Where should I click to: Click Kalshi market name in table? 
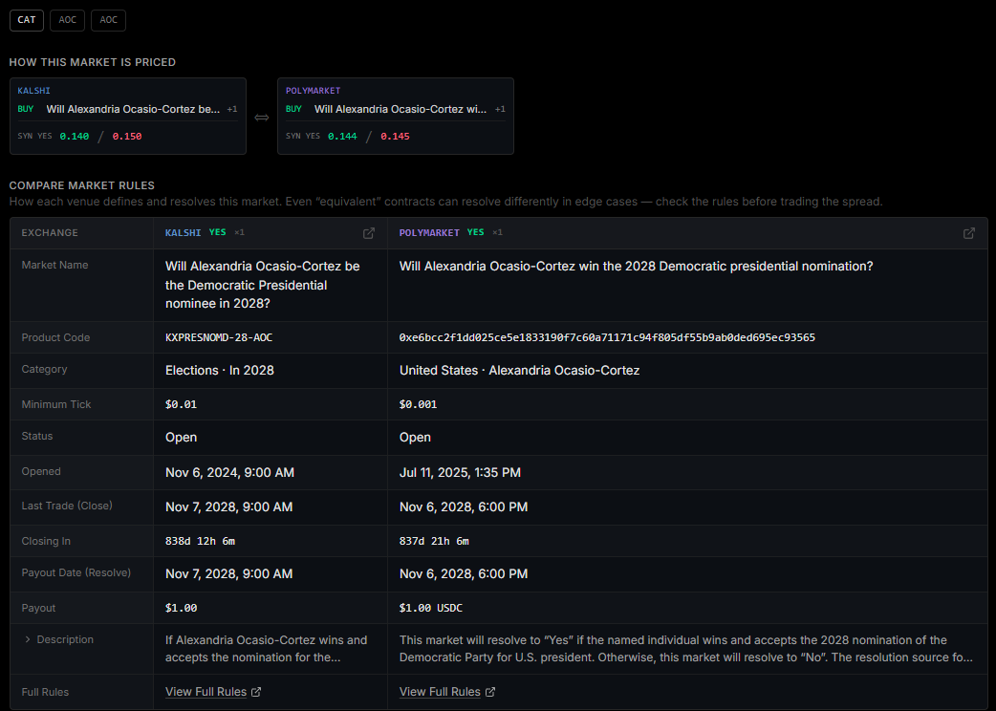pos(262,285)
